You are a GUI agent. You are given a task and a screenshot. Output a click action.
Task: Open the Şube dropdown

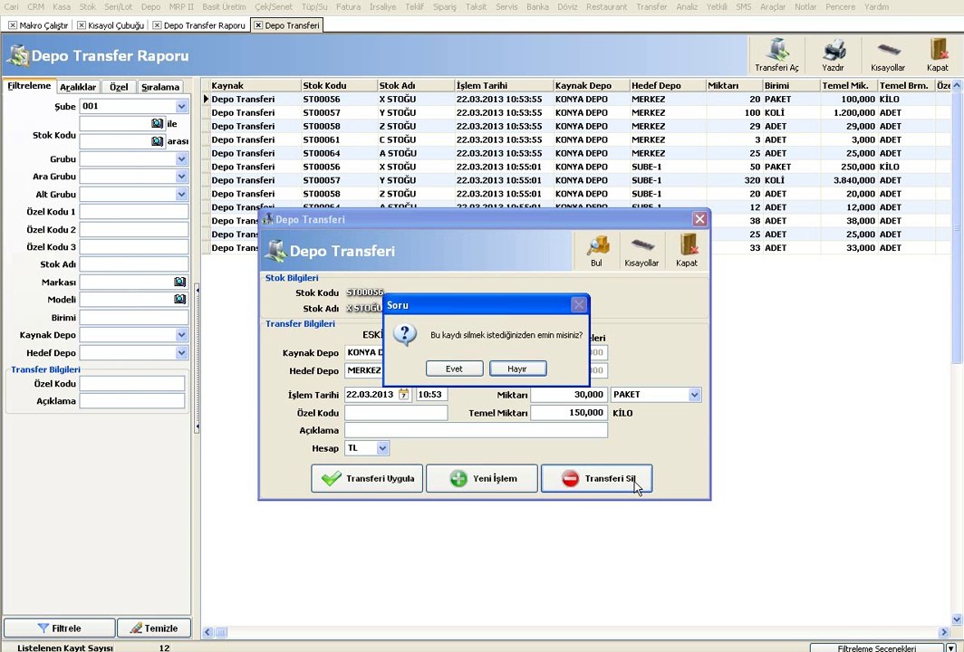pos(181,106)
